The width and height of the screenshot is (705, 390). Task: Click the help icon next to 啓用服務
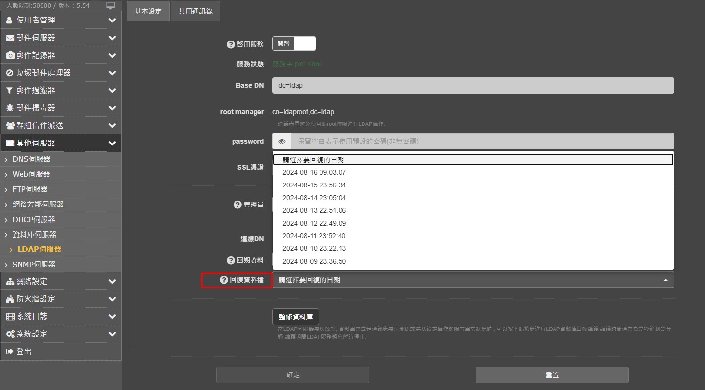pos(231,44)
